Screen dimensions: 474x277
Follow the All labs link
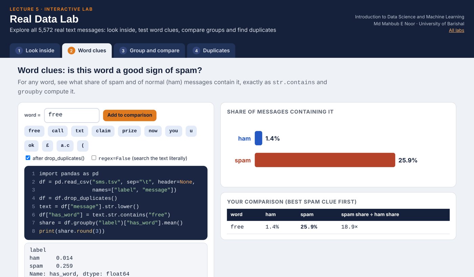(456, 30)
